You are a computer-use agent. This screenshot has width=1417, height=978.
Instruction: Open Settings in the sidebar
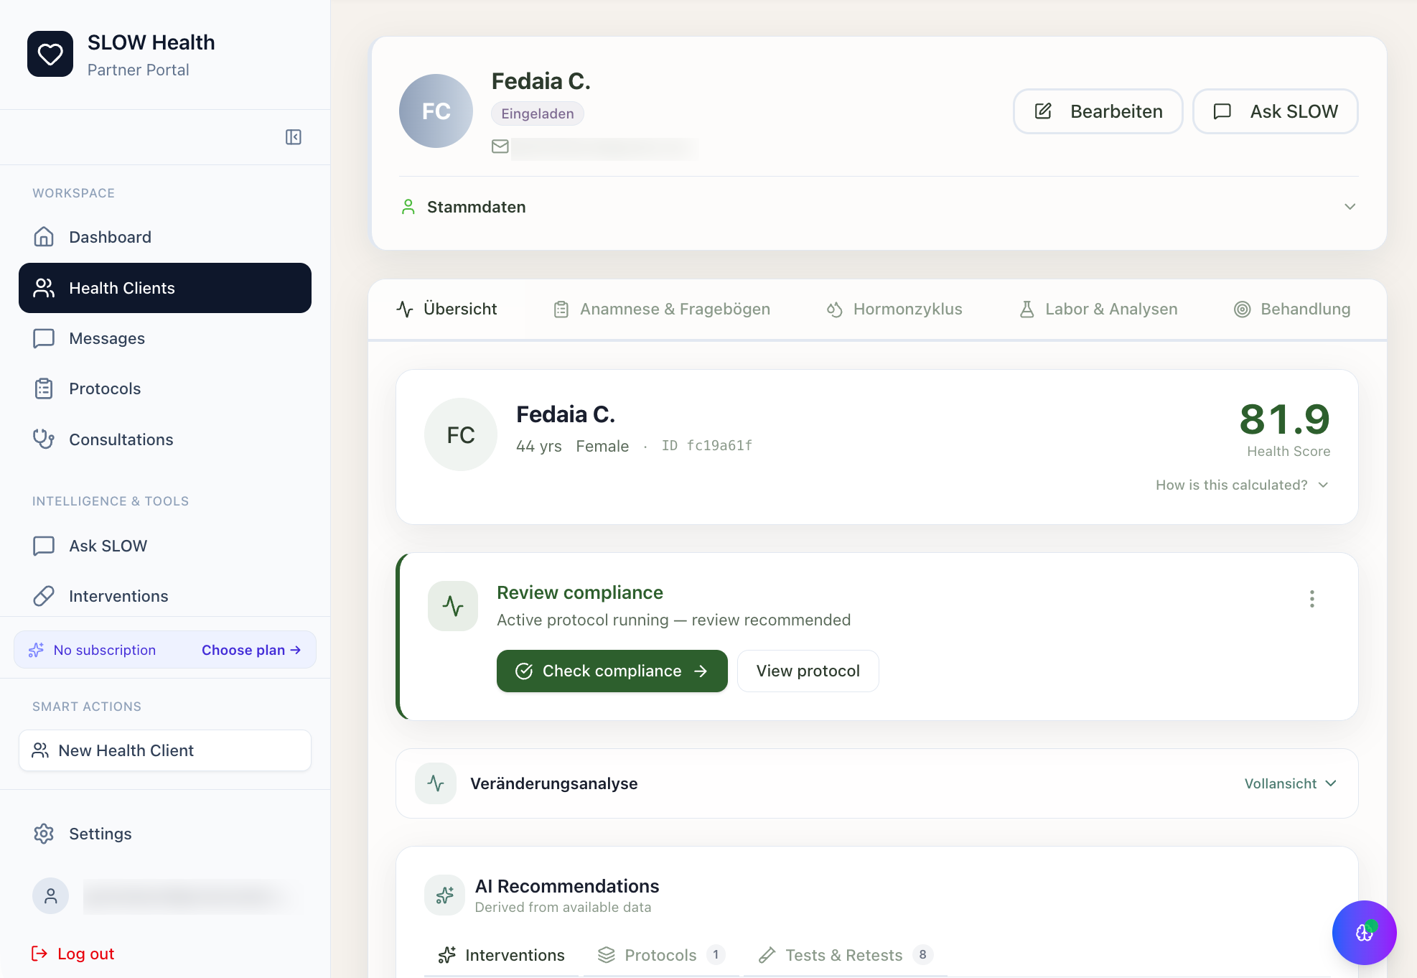tap(165, 834)
